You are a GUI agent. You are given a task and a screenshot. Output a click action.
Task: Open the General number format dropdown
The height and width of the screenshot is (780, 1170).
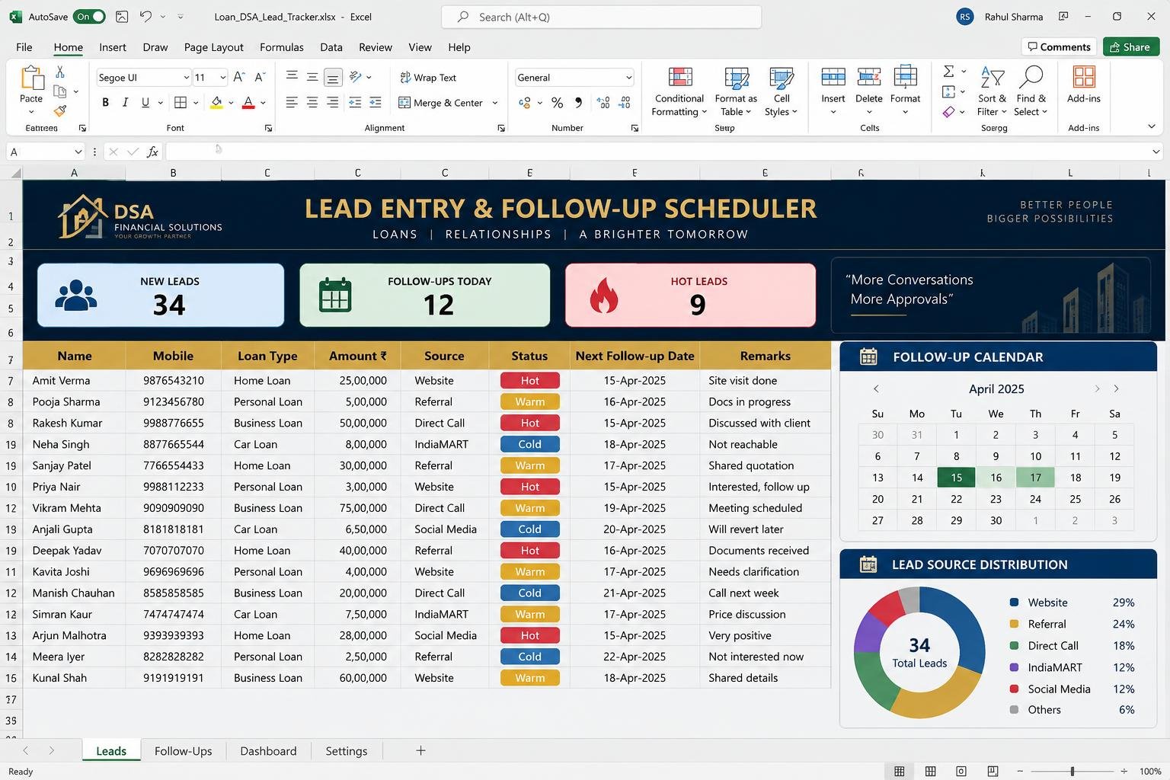[x=628, y=78]
